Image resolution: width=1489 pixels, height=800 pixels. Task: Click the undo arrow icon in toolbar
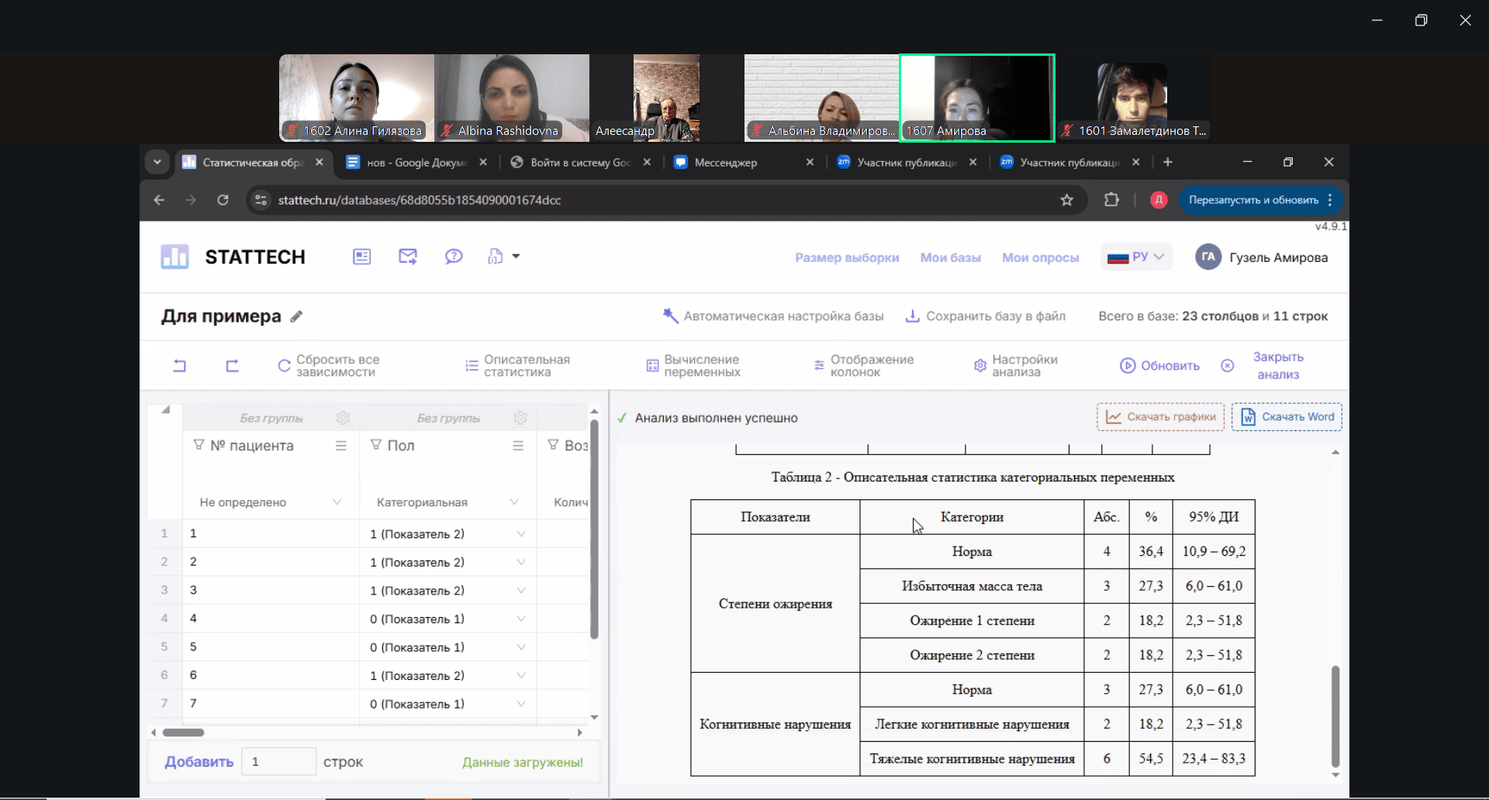click(179, 366)
